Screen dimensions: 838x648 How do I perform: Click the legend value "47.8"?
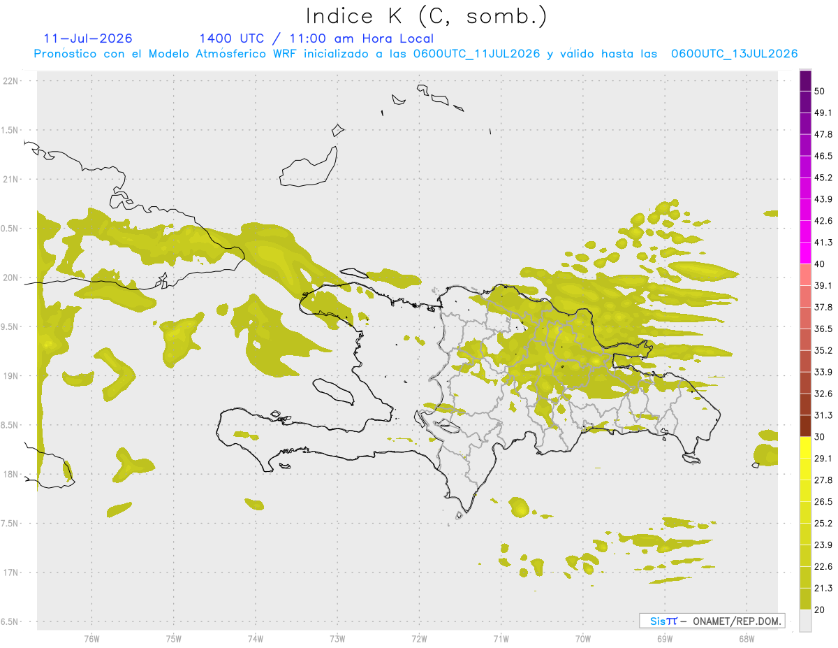(824, 134)
